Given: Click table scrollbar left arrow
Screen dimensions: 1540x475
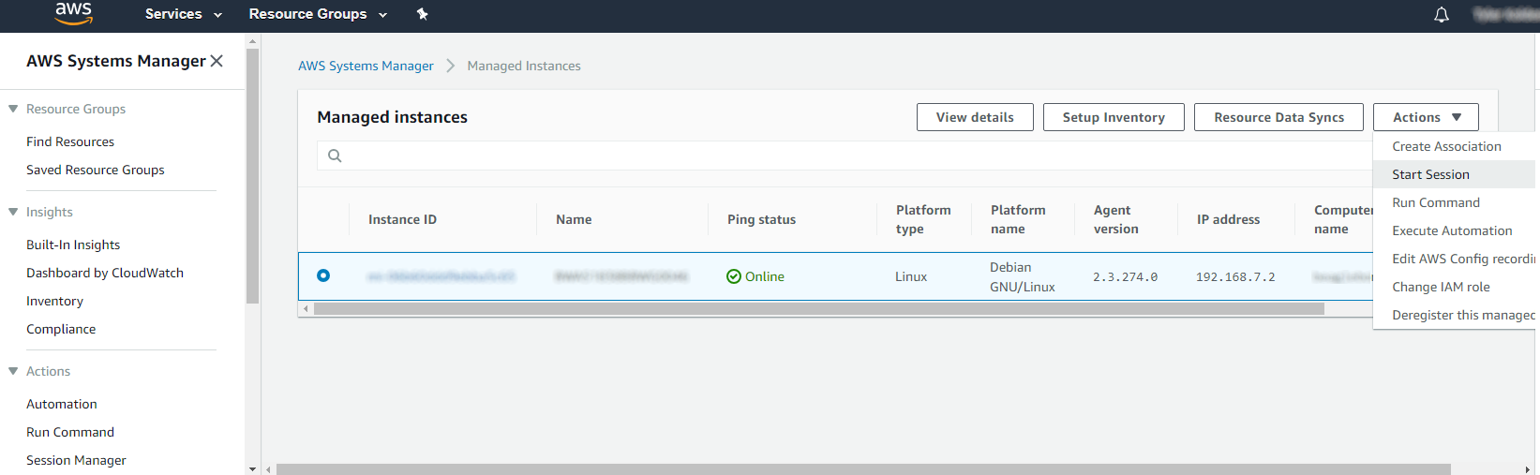Looking at the screenshot, I should (306, 308).
